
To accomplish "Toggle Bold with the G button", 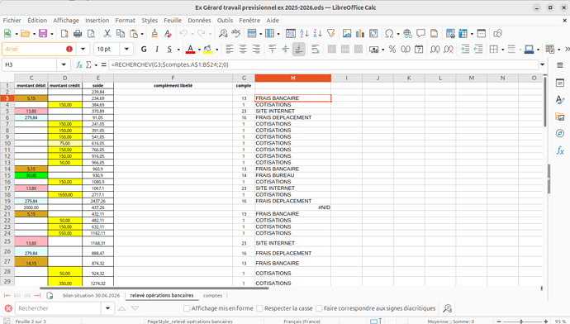I will pyautogui.click(x=144, y=49).
